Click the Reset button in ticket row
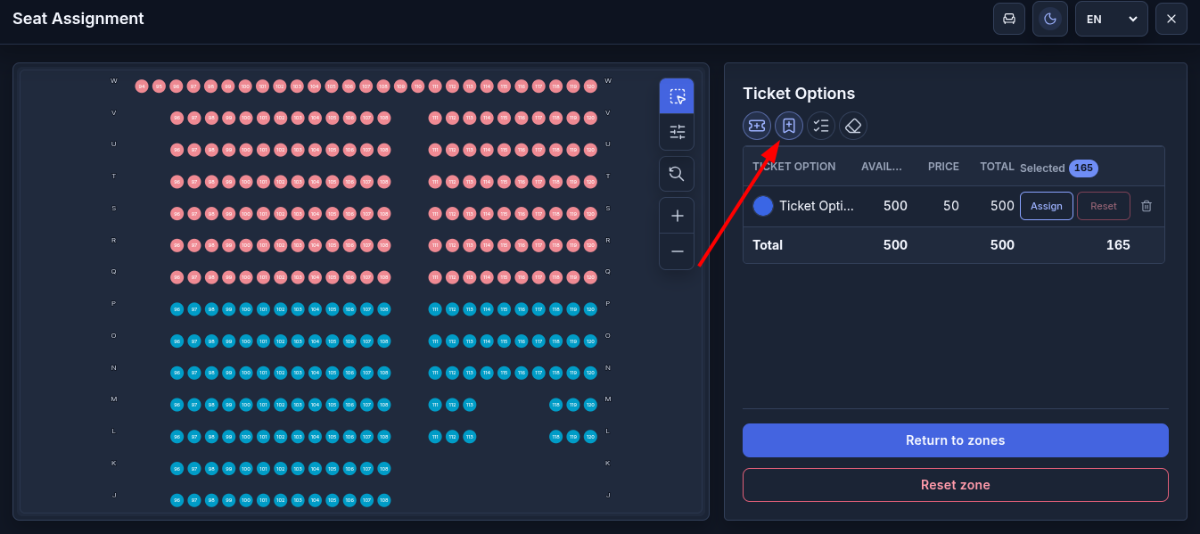The width and height of the screenshot is (1200, 534). (x=1104, y=206)
